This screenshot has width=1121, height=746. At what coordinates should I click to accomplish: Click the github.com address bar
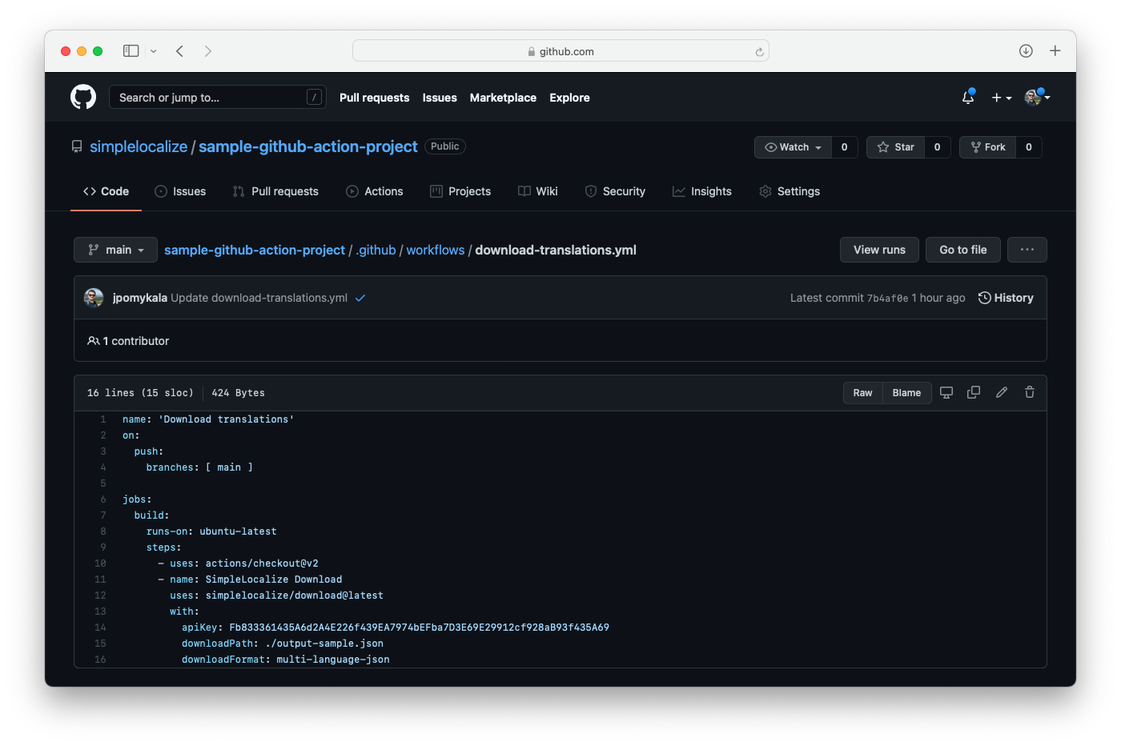point(560,51)
